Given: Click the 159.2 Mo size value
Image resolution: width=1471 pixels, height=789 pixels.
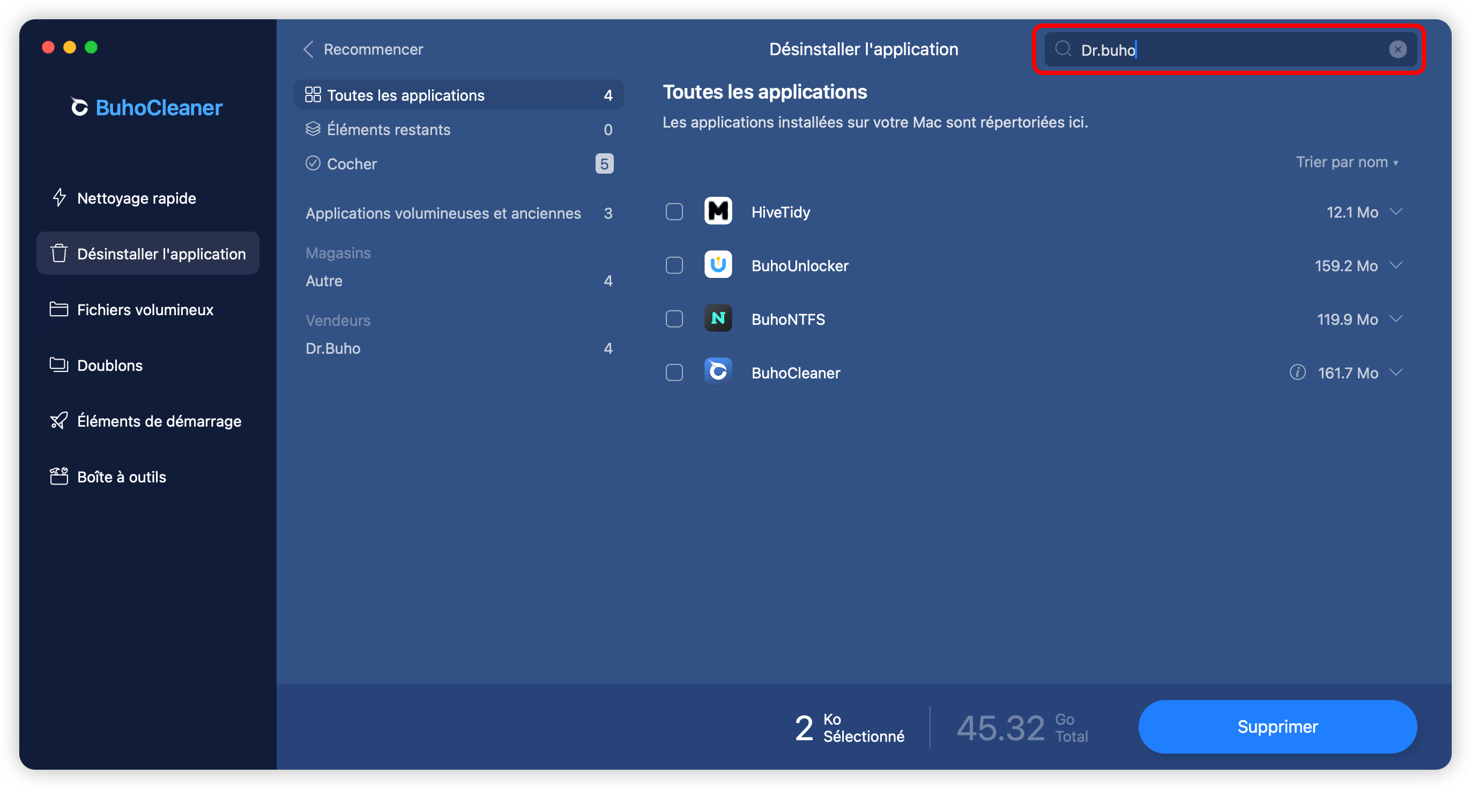Looking at the screenshot, I should tap(1346, 265).
